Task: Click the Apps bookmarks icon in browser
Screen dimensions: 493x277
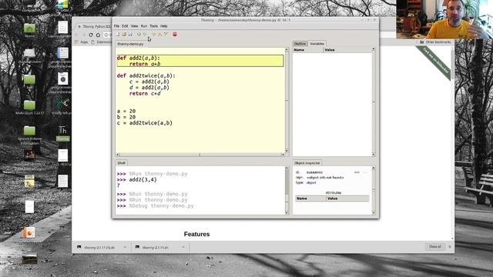Action: (77, 42)
